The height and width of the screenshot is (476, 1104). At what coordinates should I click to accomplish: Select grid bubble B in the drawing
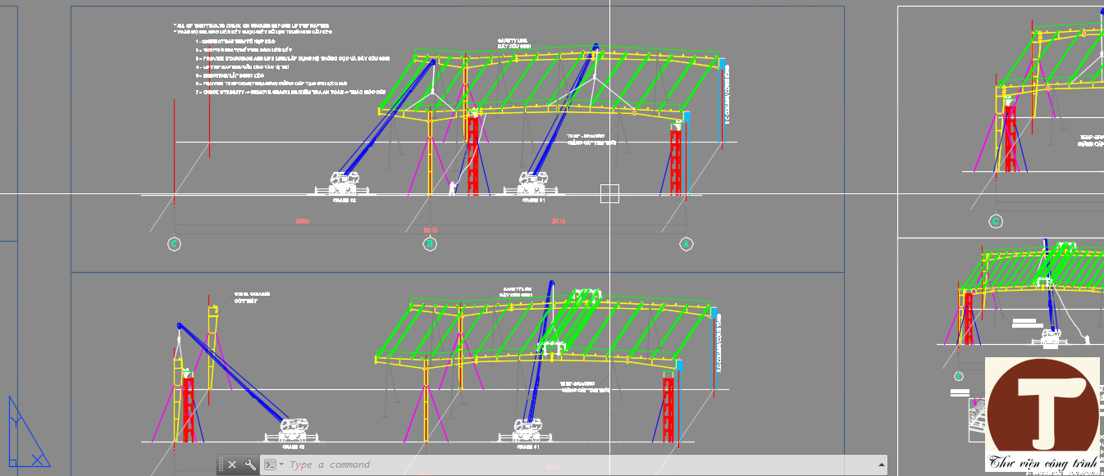coord(430,244)
